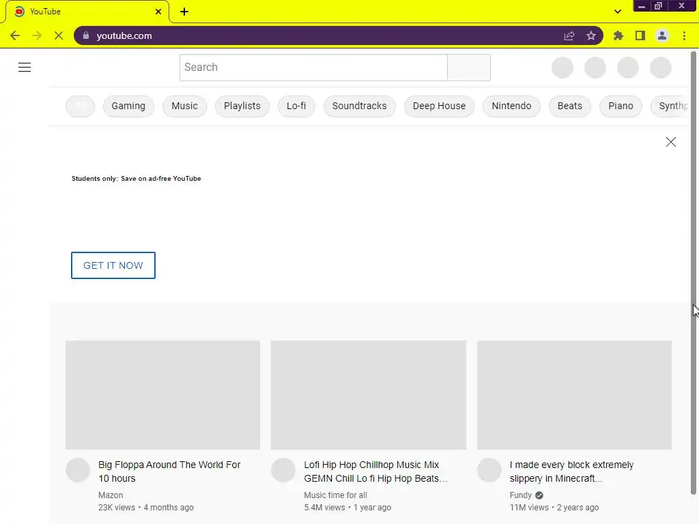The width and height of the screenshot is (699, 524).
Task: Open the Chrome three-dot menu
Action: (x=684, y=35)
